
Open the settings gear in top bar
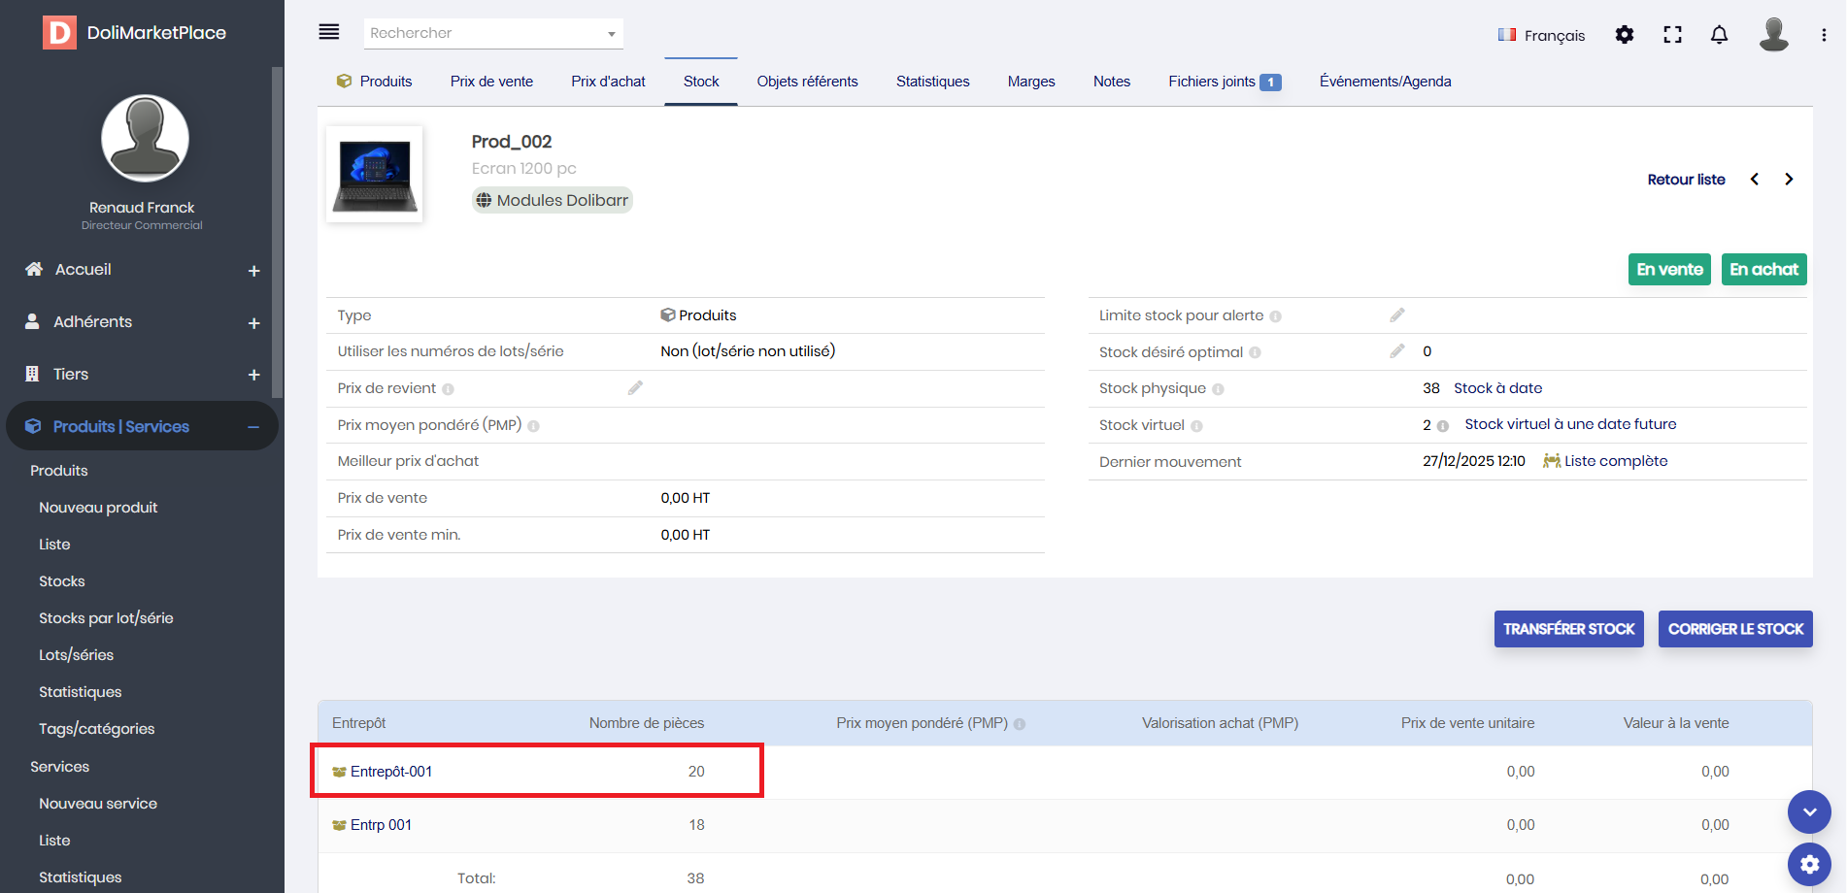point(1624,35)
